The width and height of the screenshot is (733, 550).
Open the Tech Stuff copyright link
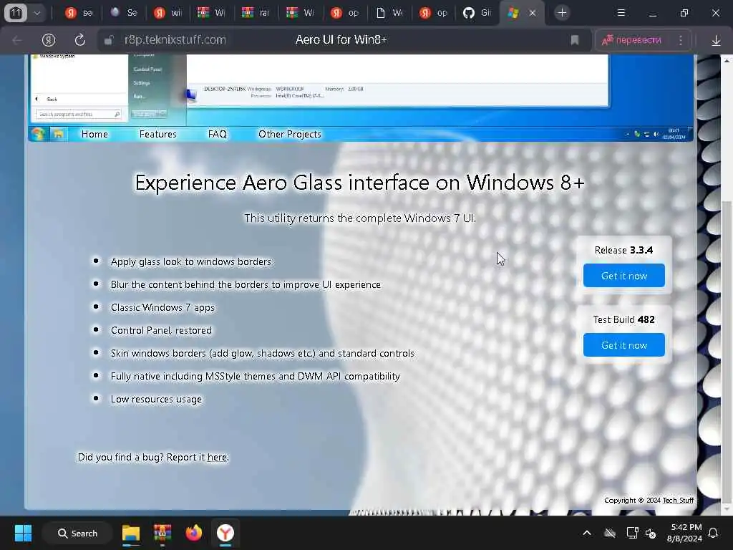click(678, 500)
